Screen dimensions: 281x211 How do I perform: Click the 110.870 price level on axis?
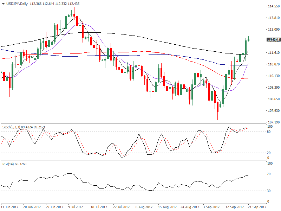click(x=273, y=64)
